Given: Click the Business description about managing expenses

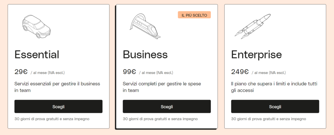Looking at the screenshot, I should pyautogui.click(x=162, y=87).
